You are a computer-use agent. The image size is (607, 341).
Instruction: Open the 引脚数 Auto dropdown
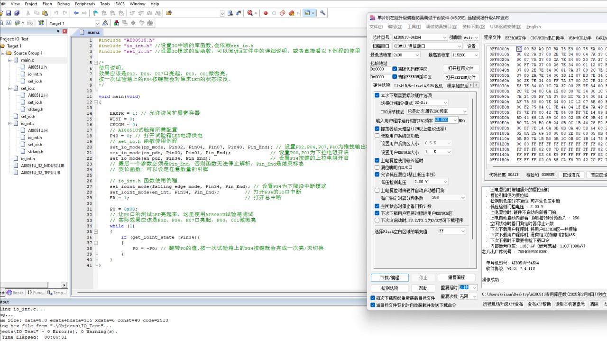pyautogui.click(x=471, y=37)
